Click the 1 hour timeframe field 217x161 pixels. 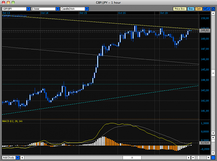tap(43, 9)
